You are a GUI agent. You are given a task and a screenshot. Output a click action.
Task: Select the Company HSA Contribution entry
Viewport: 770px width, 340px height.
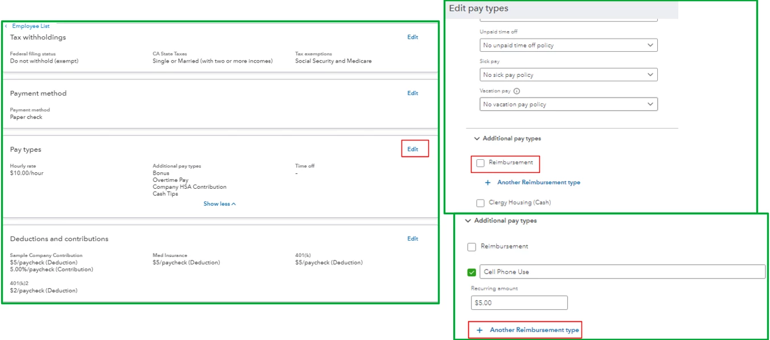190,187
